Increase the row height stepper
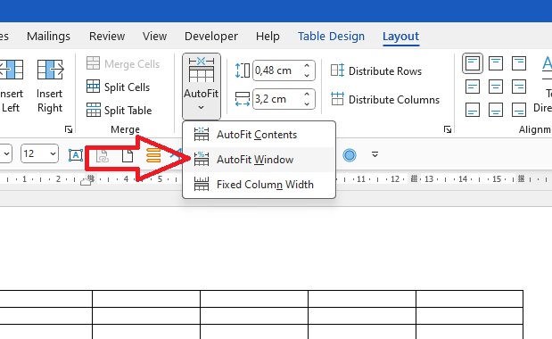The image size is (552, 339). pos(307,66)
